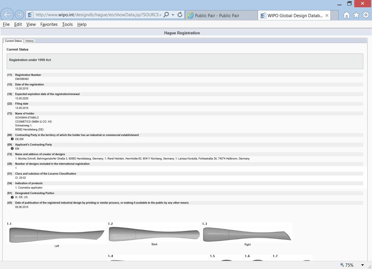Switch to the History tab
Viewport: 372px width, 269px height.
pos(29,41)
